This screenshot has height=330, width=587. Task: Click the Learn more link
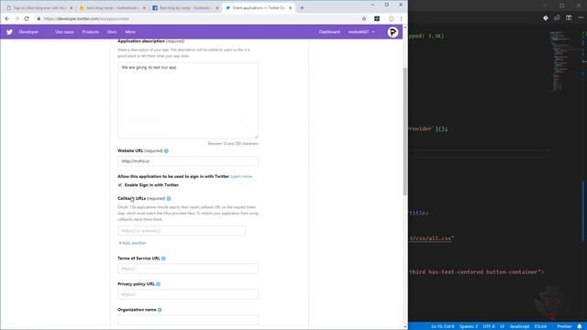tap(241, 177)
